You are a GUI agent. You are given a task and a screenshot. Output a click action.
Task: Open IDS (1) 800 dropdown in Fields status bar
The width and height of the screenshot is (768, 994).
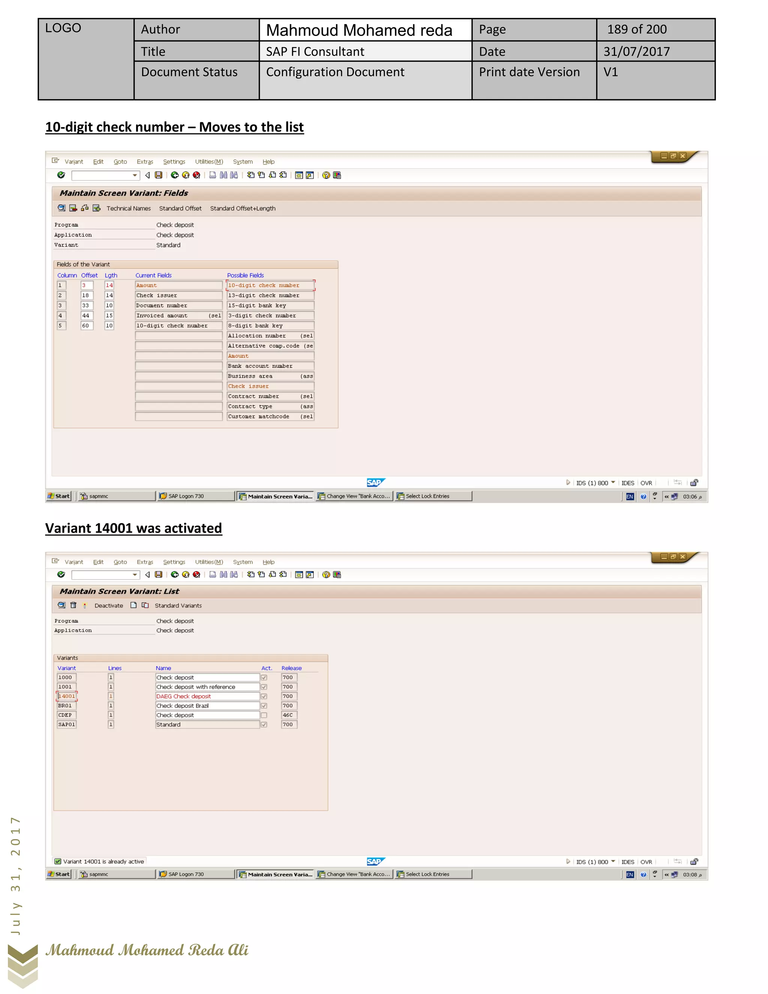[x=613, y=482]
